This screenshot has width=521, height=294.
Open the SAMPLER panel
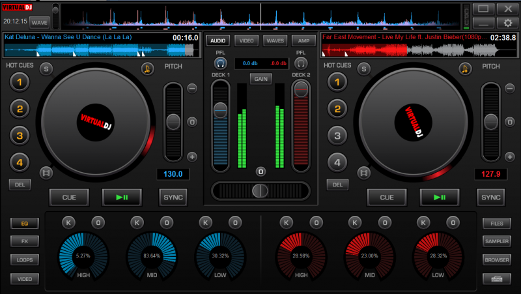497,241
